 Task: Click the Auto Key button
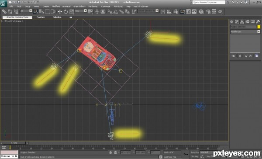[x=195, y=152]
